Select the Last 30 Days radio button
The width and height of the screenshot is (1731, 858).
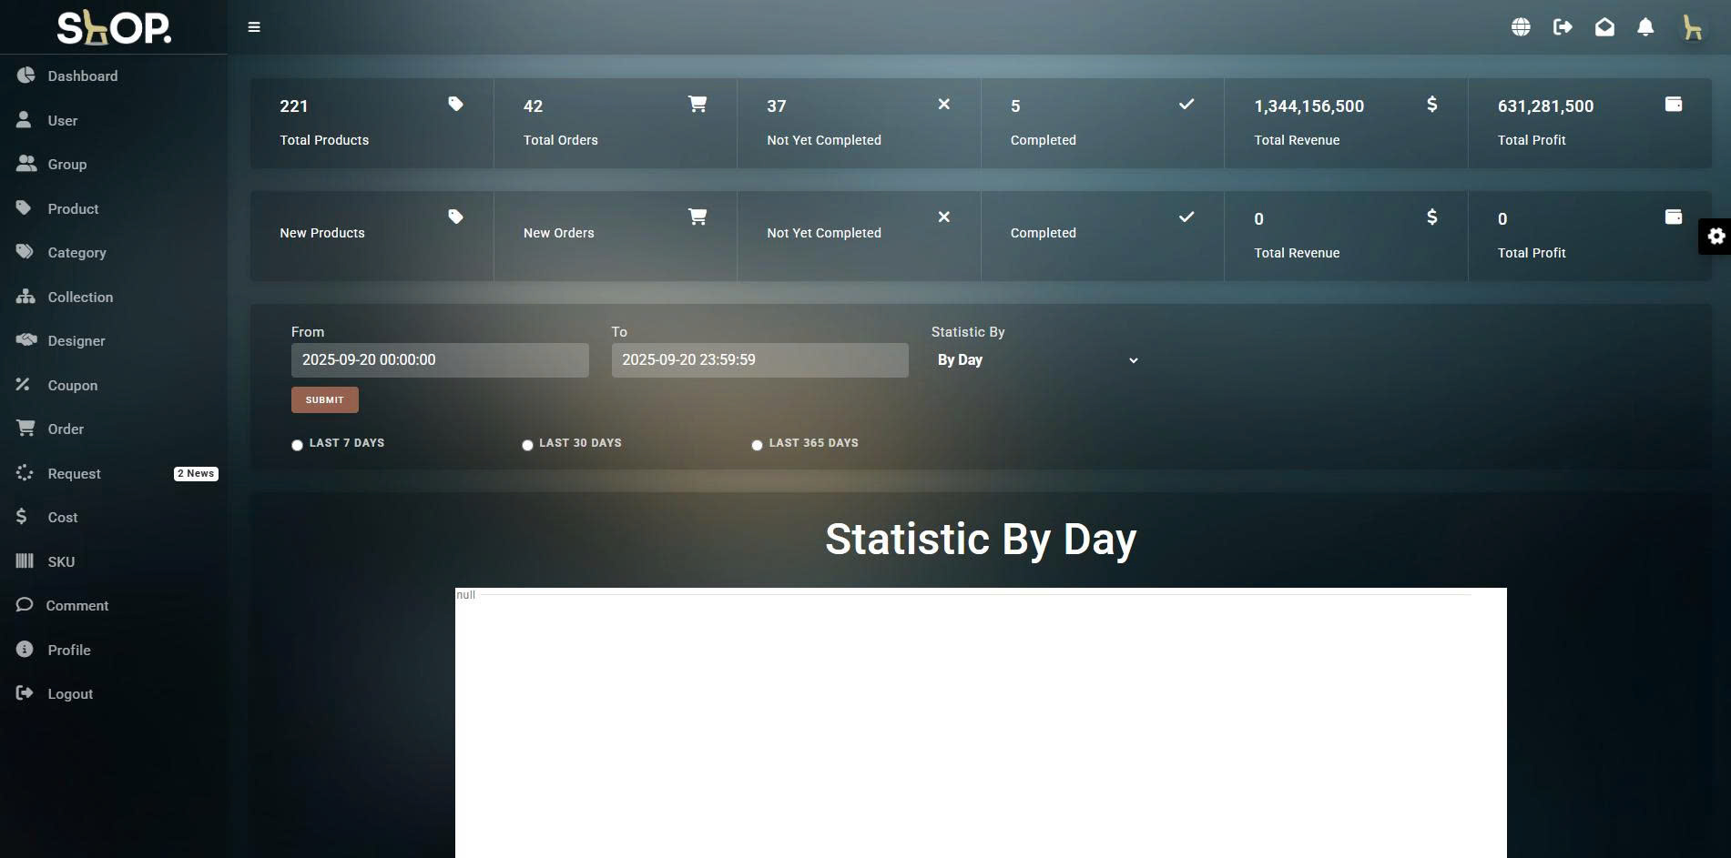click(527, 445)
